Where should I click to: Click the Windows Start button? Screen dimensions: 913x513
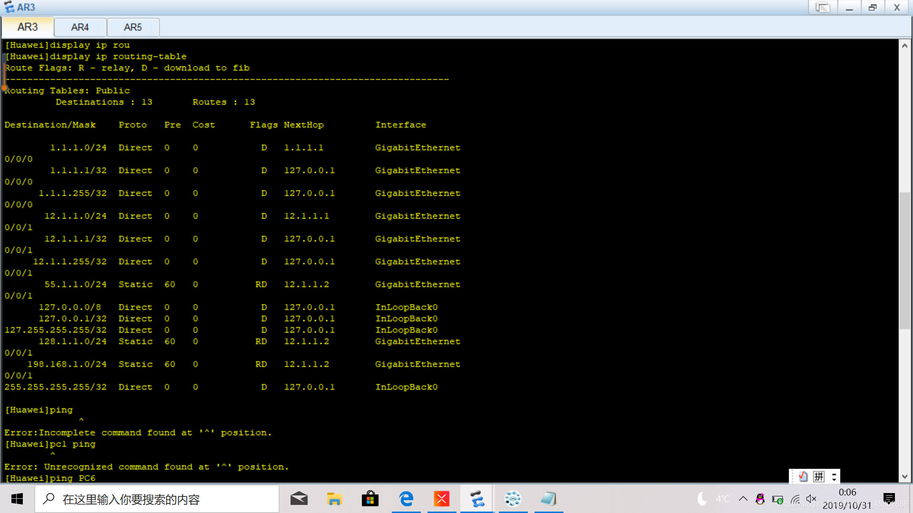(17, 499)
